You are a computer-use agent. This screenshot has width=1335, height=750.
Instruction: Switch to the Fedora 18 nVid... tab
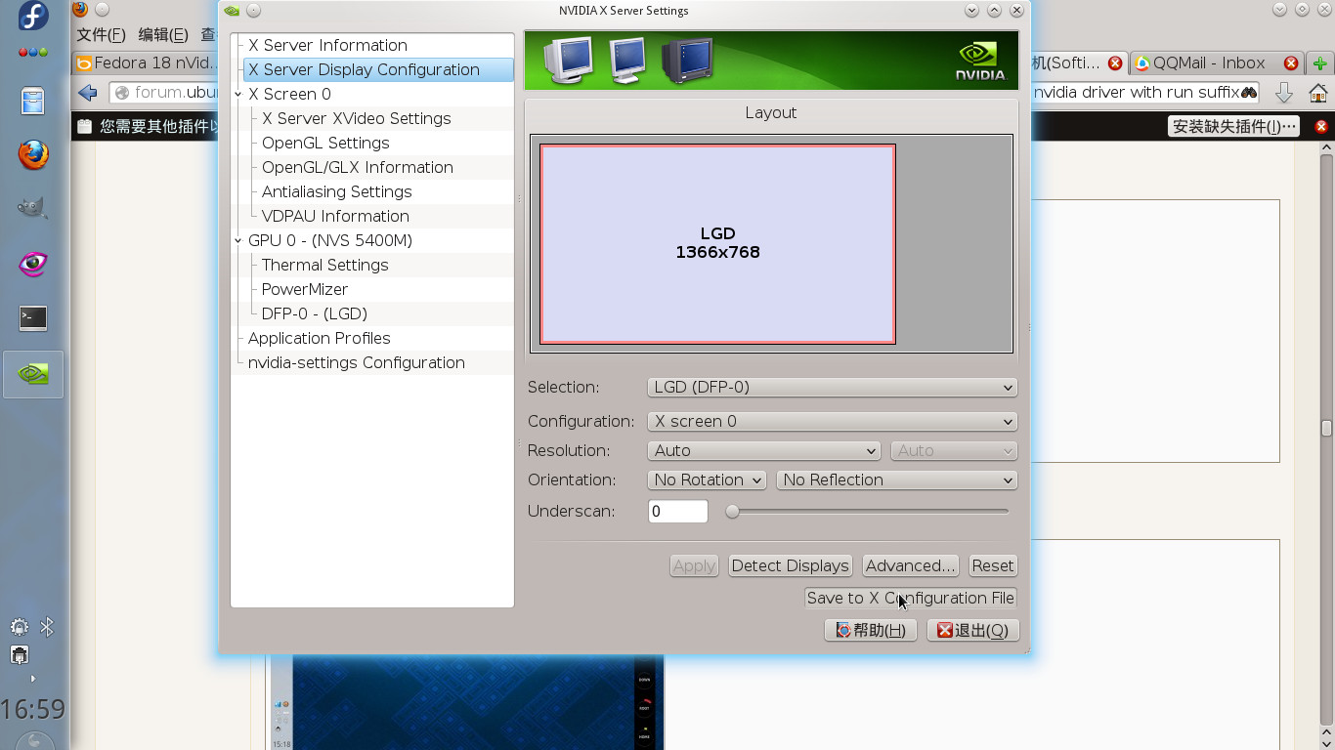(x=147, y=63)
